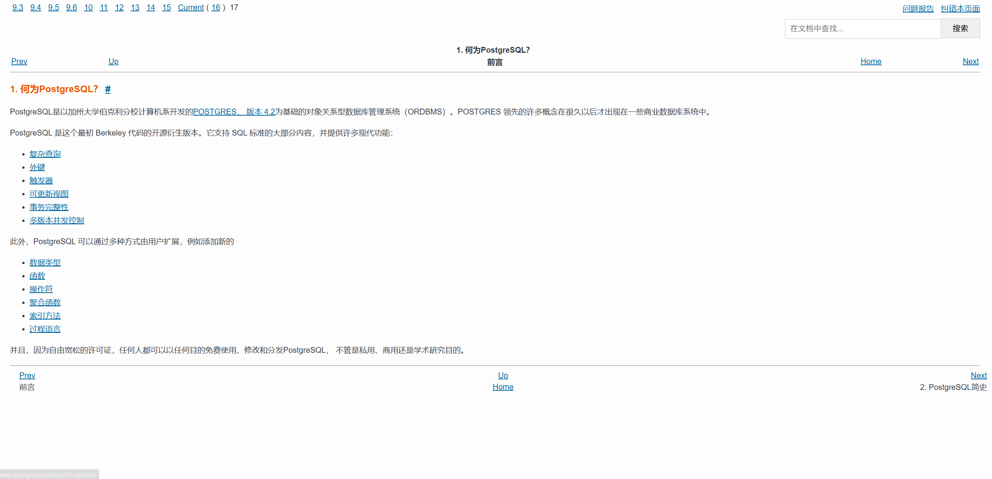Click Home in the footer navigation
Image resolution: width=992 pixels, height=479 pixels.
click(503, 387)
